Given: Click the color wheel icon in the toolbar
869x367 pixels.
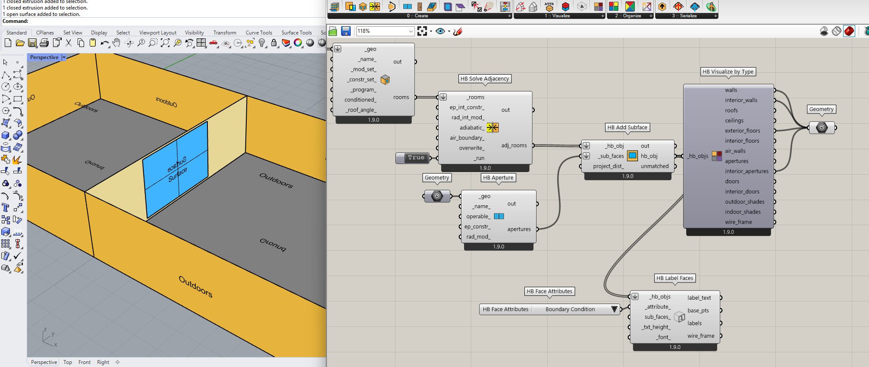Looking at the screenshot, I should 298,43.
